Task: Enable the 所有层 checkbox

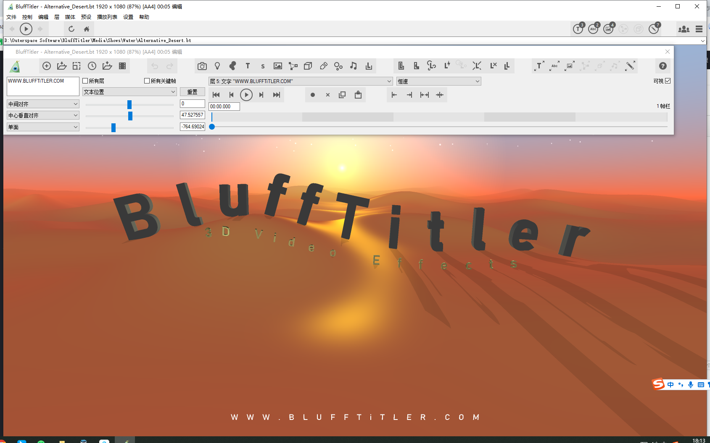Action: [x=85, y=81]
